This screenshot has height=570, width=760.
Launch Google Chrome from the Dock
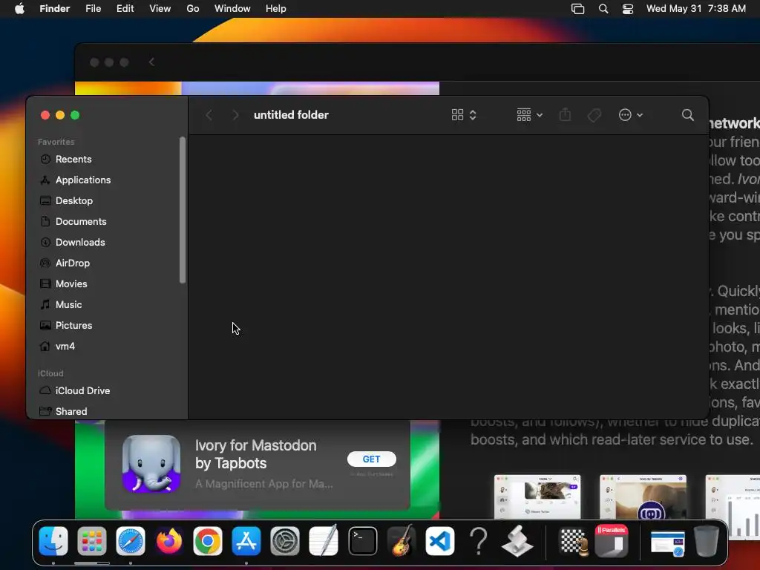pyautogui.click(x=208, y=541)
